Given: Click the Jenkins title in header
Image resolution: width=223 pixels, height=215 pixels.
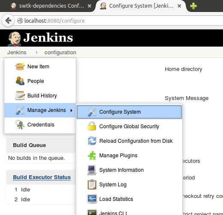Looking at the screenshot, I should pyautogui.click(x=48, y=38).
